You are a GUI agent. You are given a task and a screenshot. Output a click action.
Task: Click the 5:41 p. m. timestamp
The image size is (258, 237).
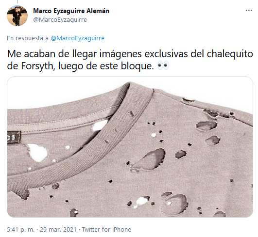[21, 229]
